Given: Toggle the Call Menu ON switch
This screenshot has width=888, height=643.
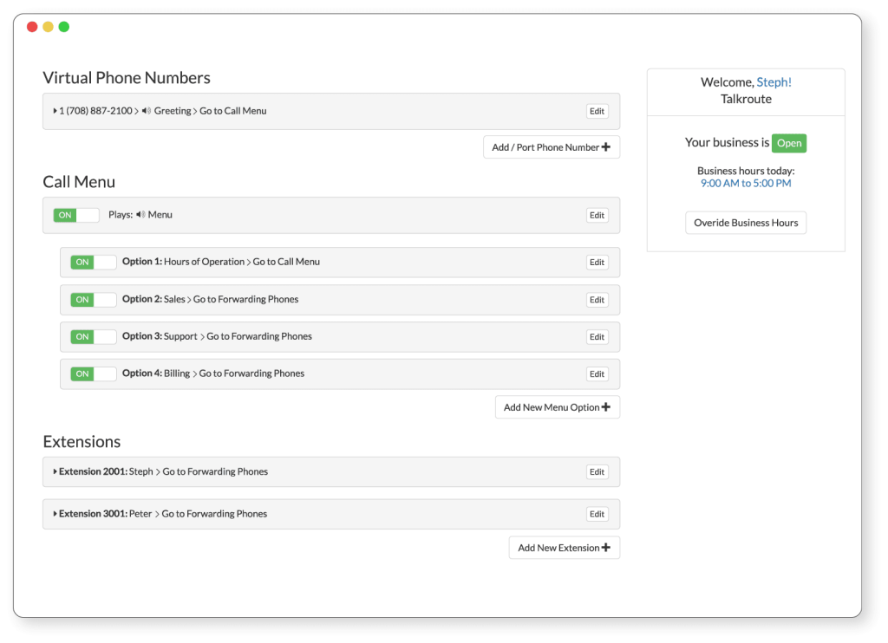Looking at the screenshot, I should coord(76,215).
